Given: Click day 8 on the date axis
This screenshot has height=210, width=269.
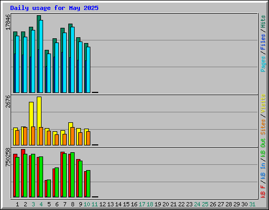Looking at the screenshot, I should [73, 204].
